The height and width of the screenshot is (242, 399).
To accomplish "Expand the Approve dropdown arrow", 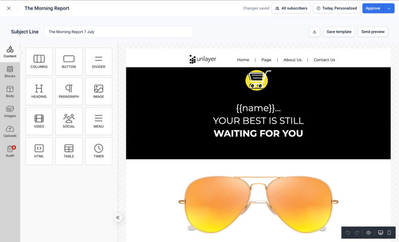I will (389, 8).
